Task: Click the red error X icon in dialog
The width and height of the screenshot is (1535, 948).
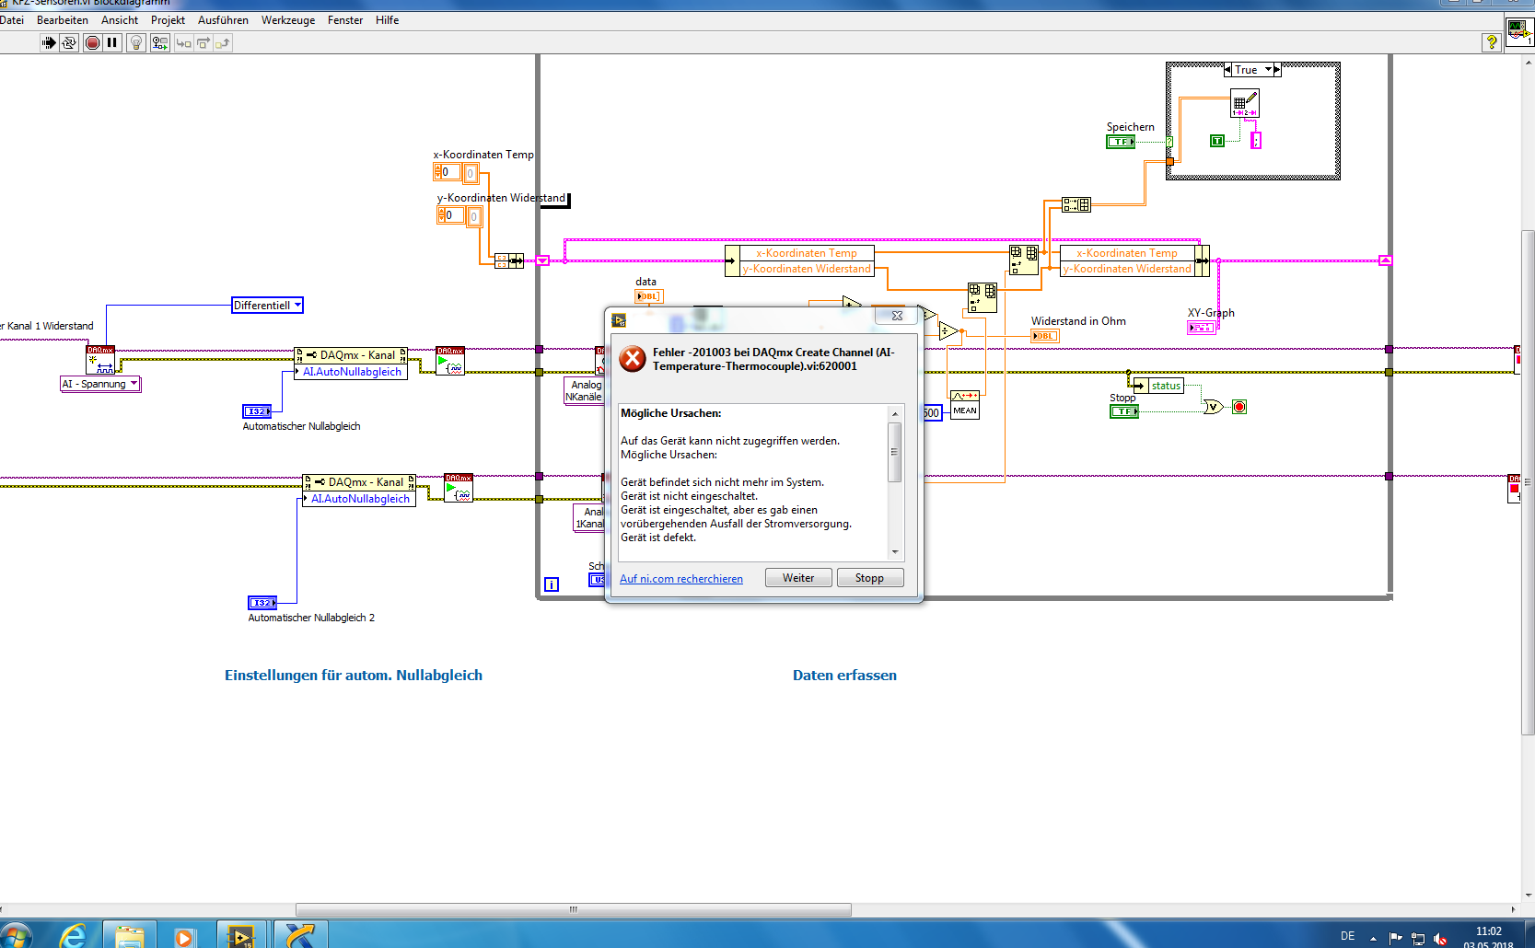Action: (x=633, y=359)
